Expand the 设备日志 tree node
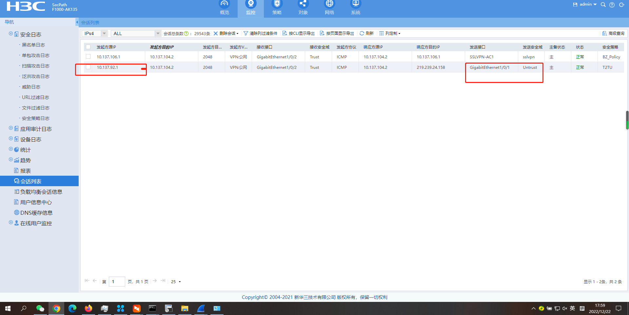The image size is (629, 315). (11, 138)
